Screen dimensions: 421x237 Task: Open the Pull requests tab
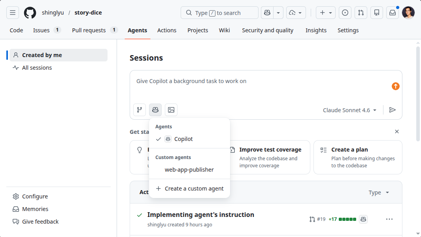point(95,30)
